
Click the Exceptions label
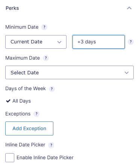coord(18,114)
